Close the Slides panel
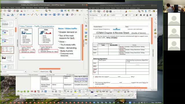This screenshot has width=185, height=104. [x=16, y=18]
